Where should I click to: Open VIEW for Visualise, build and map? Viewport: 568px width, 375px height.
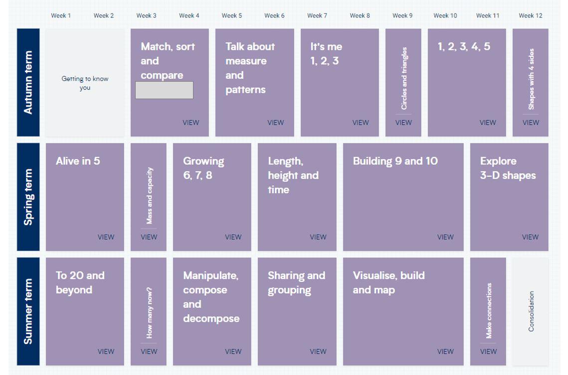[445, 351]
